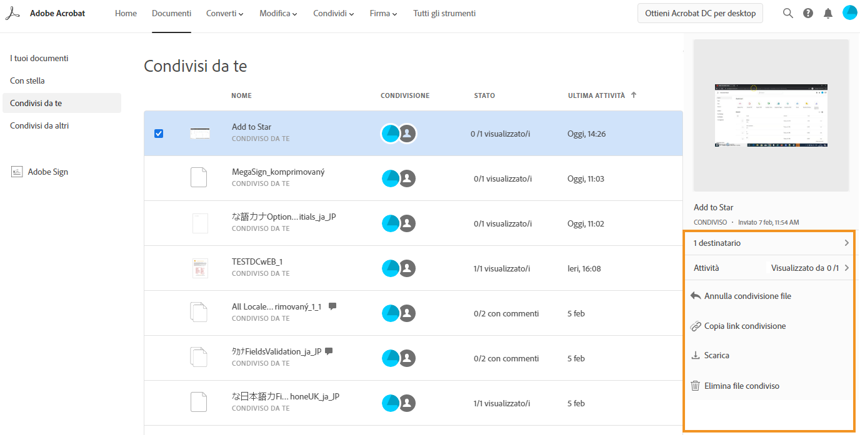860x435 pixels.
Task: Click file name MegaSign_komprimovaný
Action: [278, 172]
